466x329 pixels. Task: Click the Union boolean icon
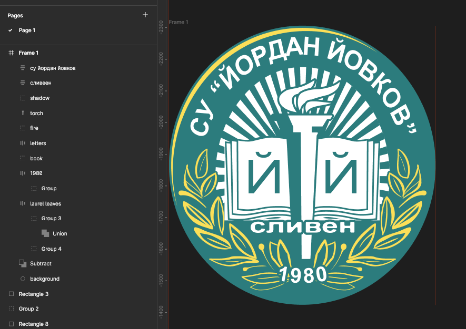coord(45,233)
